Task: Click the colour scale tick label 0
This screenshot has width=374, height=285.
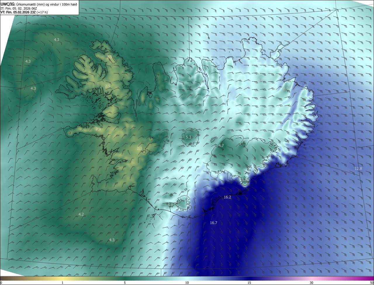Action: tap(1, 283)
